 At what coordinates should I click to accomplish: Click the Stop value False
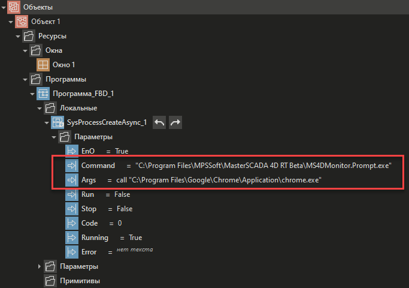click(x=125, y=209)
